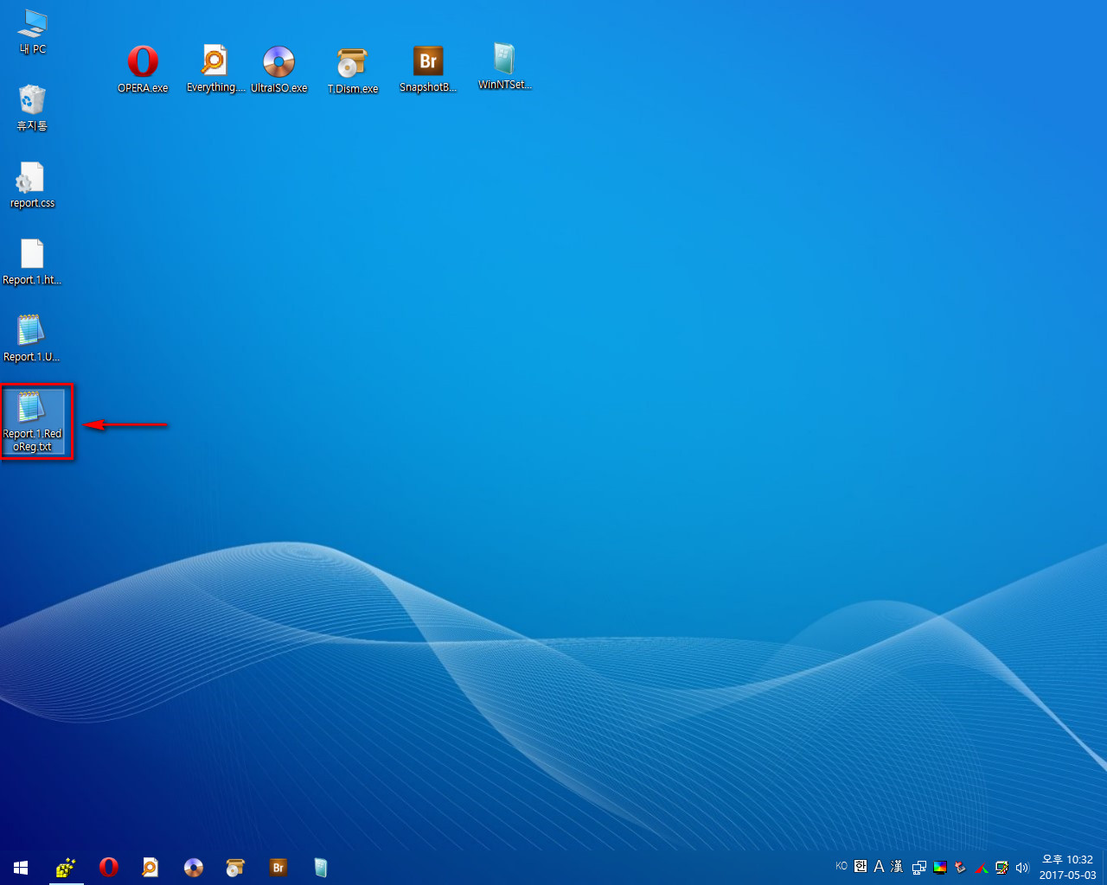The image size is (1107, 885).
Task: Click the show desktop strip at taskbar end
Action: [x=1104, y=867]
